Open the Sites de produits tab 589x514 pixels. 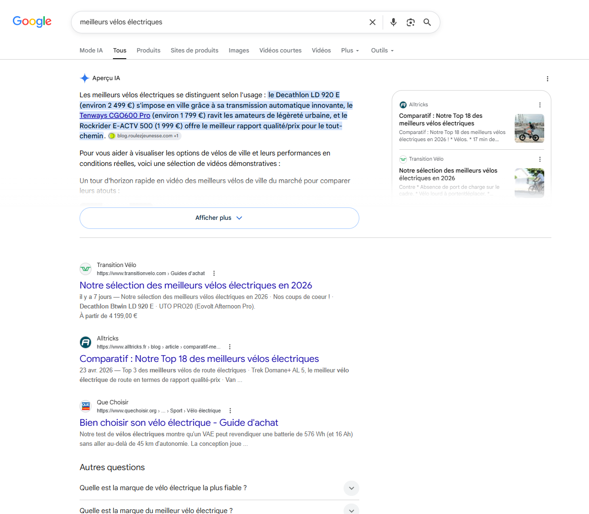(x=194, y=51)
